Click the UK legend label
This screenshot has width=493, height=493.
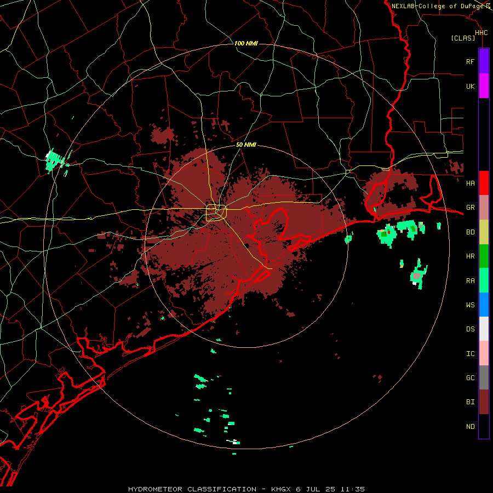click(x=470, y=86)
